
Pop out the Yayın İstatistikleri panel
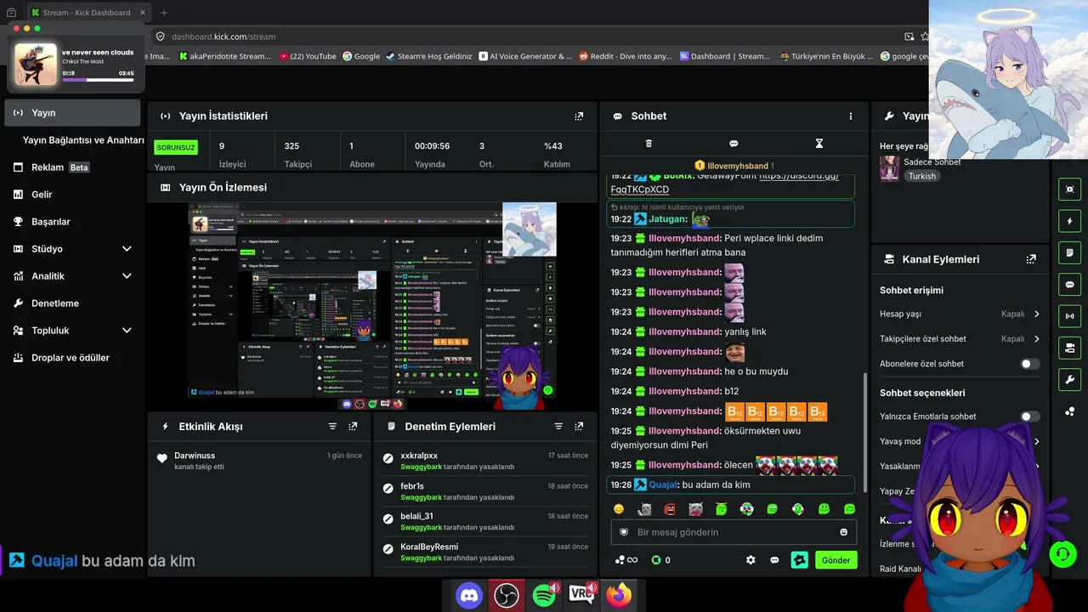pos(579,116)
